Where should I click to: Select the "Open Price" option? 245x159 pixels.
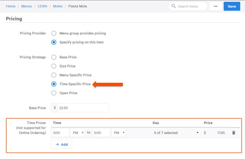[x=54, y=93]
